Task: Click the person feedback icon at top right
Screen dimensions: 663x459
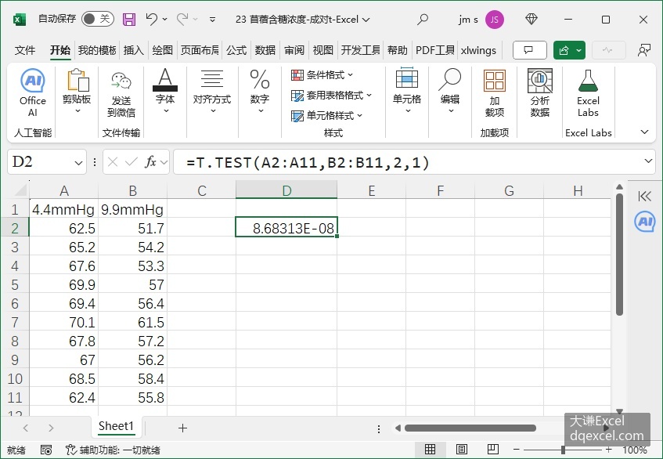Action: [x=644, y=50]
